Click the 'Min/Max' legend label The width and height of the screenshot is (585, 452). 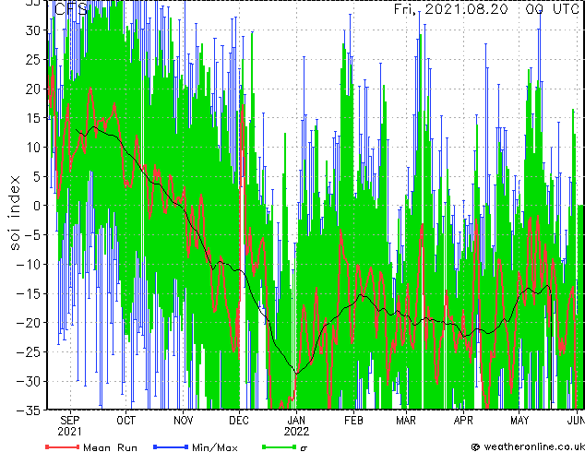[x=214, y=447]
